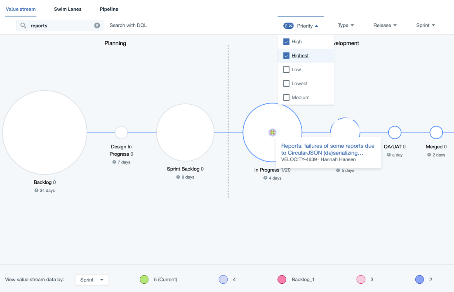Click the clock icon under In Progress

tap(264, 178)
